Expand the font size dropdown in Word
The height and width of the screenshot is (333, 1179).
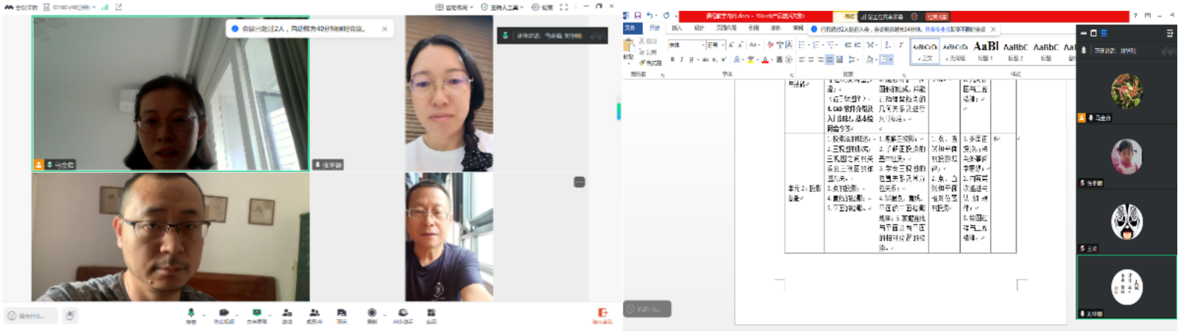(x=723, y=45)
